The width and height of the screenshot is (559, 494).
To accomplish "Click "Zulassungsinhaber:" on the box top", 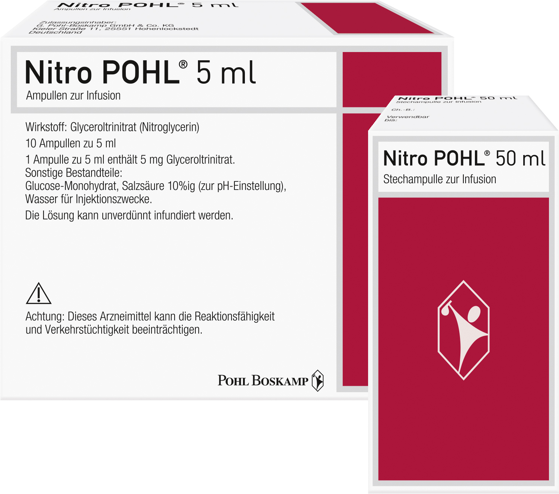I will point(79,22).
